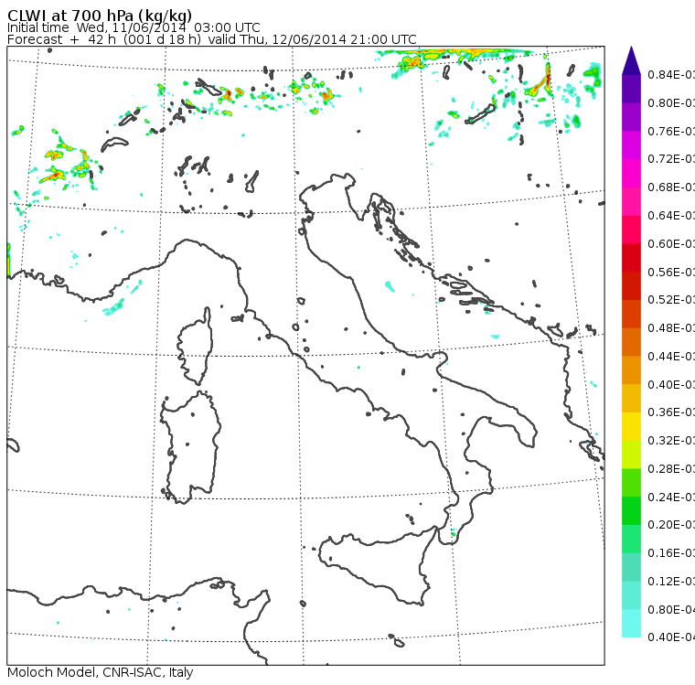Click the 0.84E scale label

coord(671,74)
